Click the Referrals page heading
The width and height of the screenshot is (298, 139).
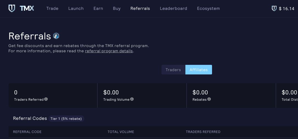tap(30, 36)
